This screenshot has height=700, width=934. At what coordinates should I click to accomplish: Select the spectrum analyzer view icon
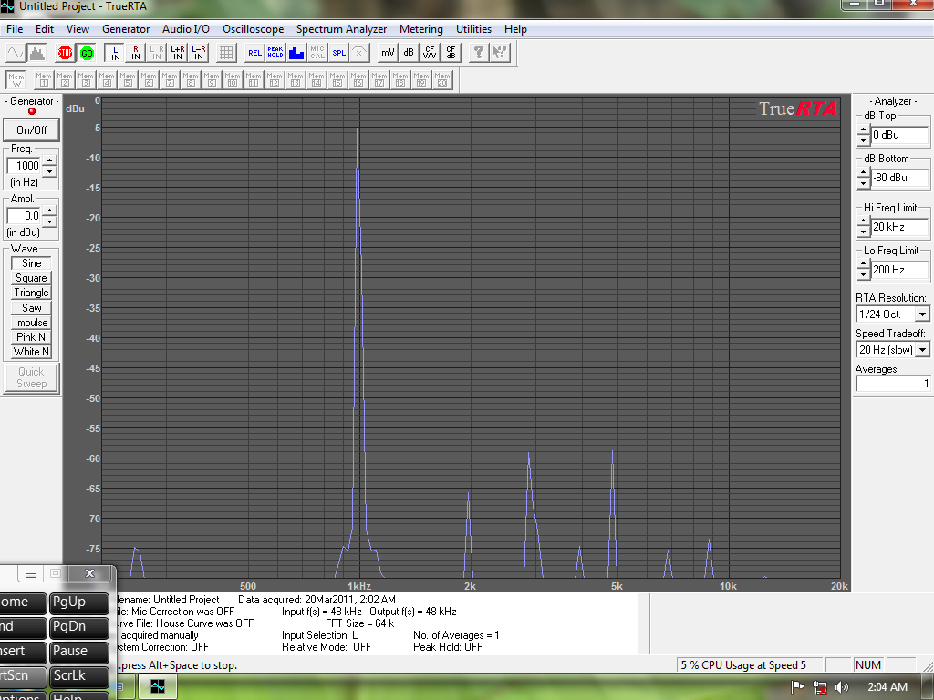(x=36, y=53)
